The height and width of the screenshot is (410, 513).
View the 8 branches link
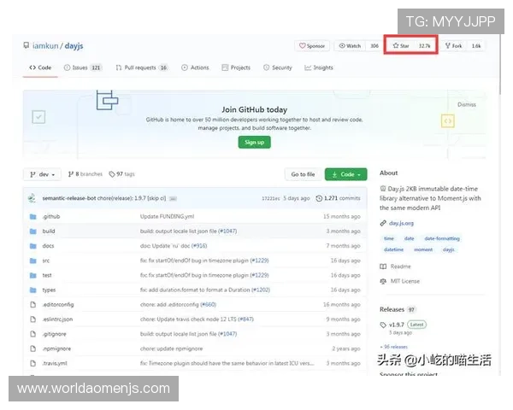pos(85,174)
